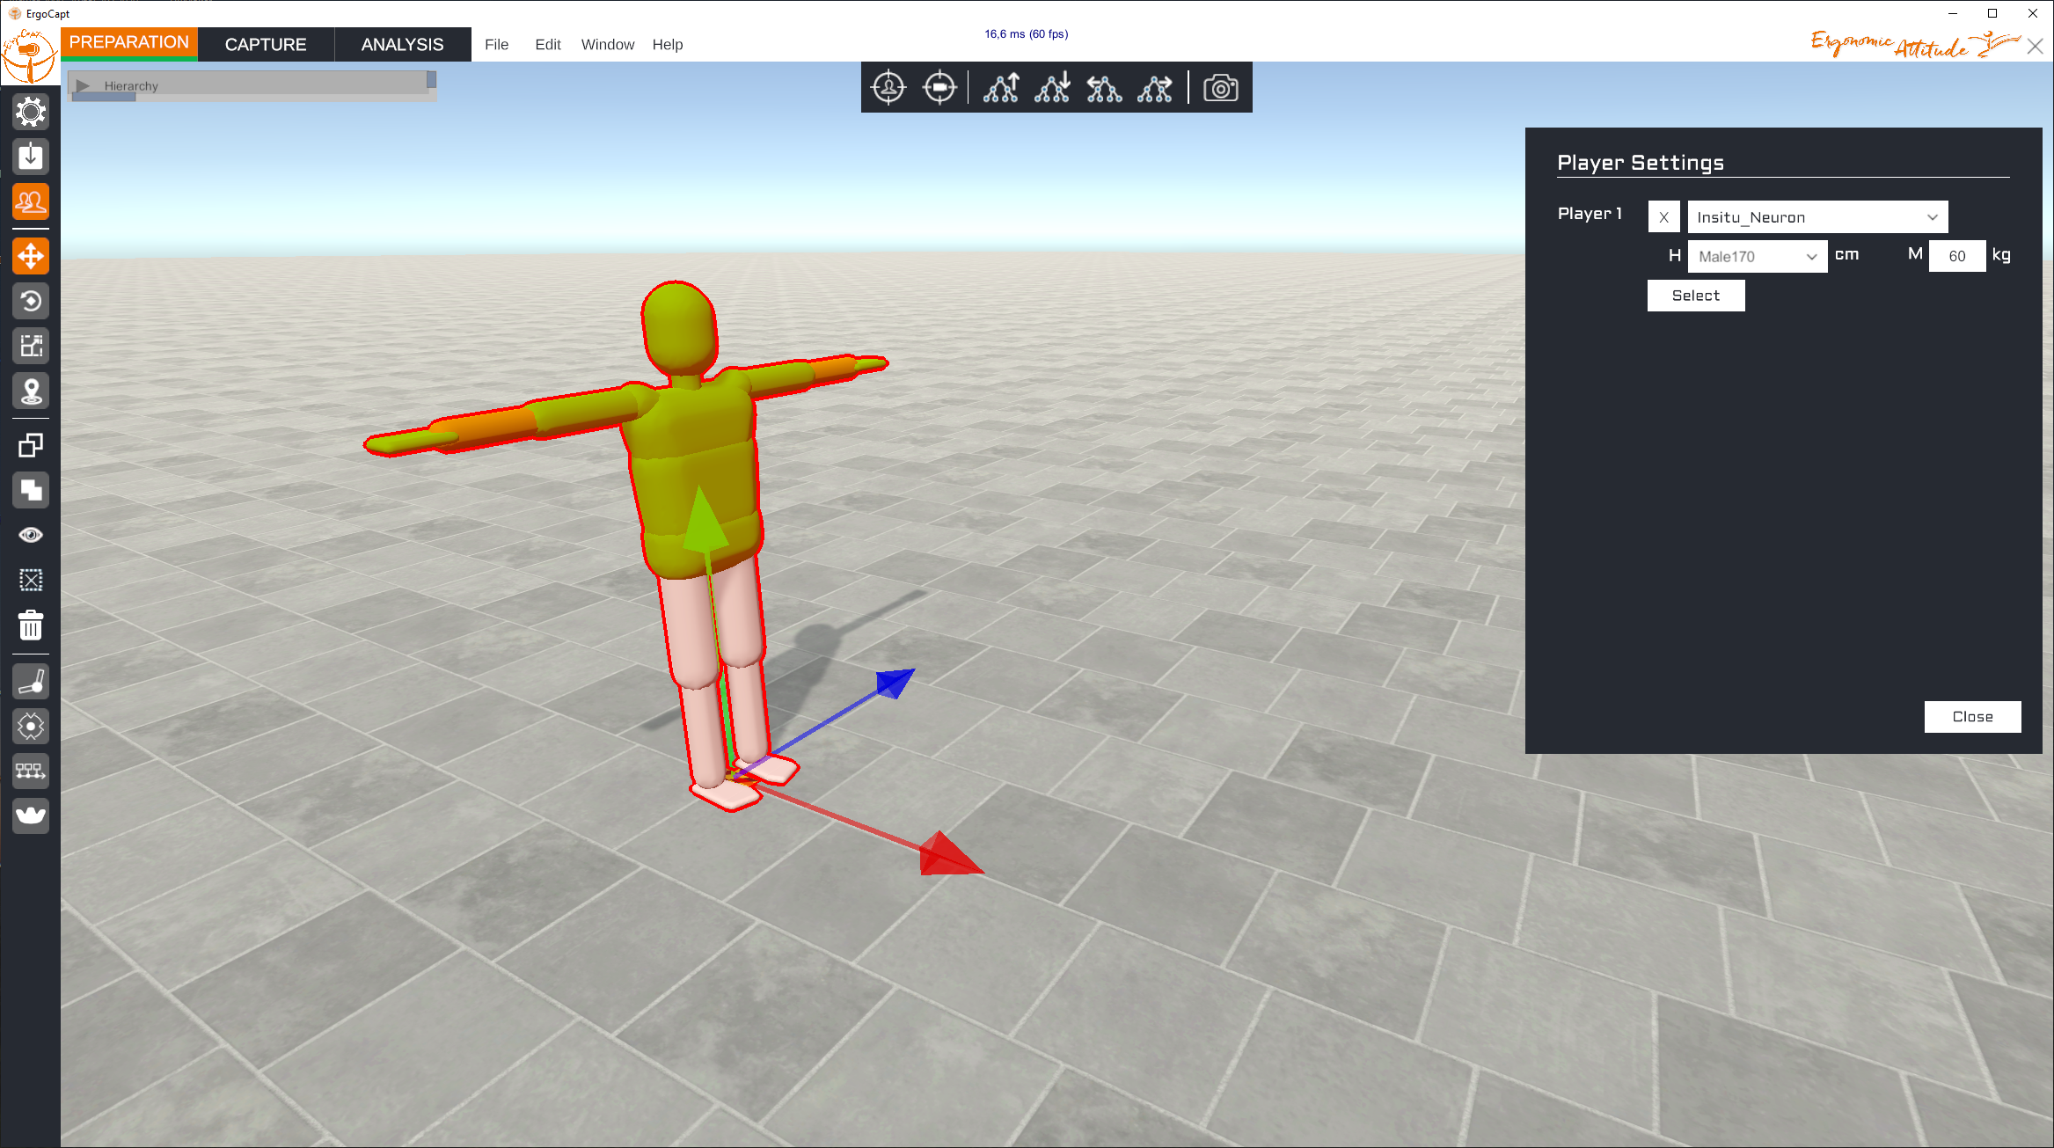The height and width of the screenshot is (1148, 2054).
Task: Select the rotate tool icon
Action: [31, 301]
